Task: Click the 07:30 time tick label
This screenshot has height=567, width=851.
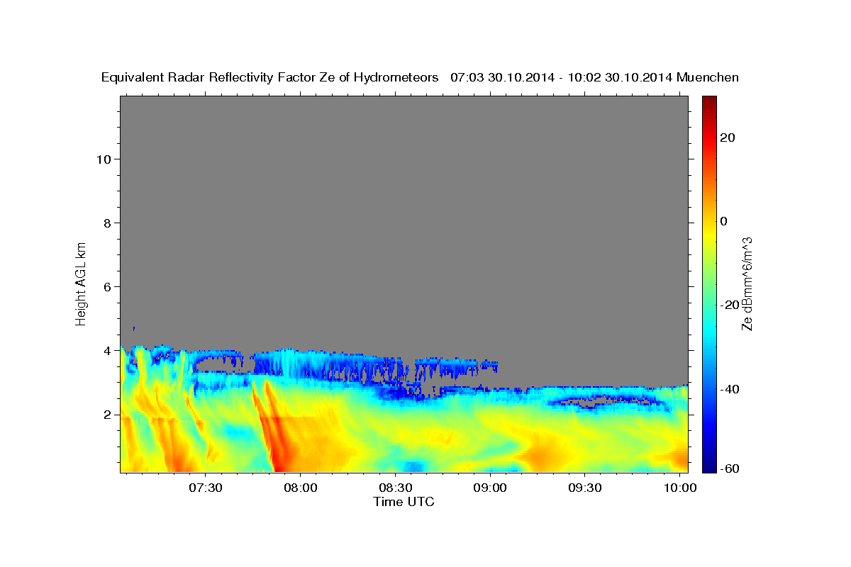Action: [x=205, y=488]
